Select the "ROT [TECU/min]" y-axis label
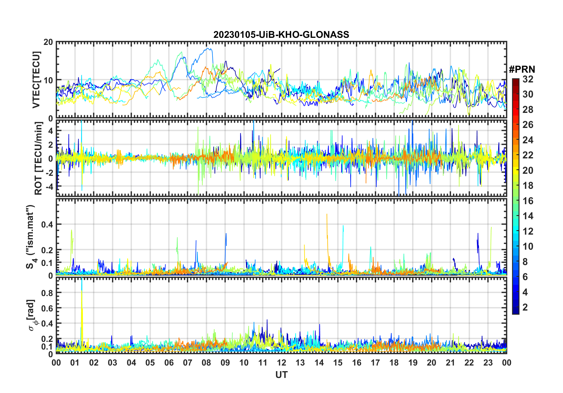Screen dimensions: 563x393 [x=38, y=158]
